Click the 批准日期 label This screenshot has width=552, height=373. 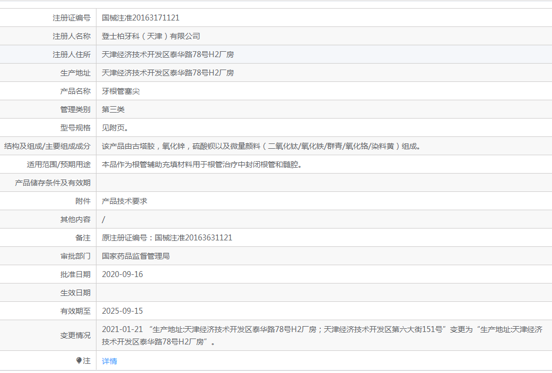(75, 274)
